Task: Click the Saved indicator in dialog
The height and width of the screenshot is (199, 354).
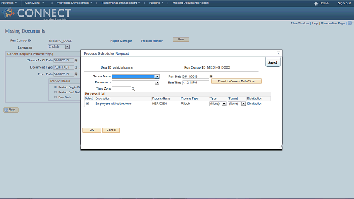Action: (x=273, y=62)
